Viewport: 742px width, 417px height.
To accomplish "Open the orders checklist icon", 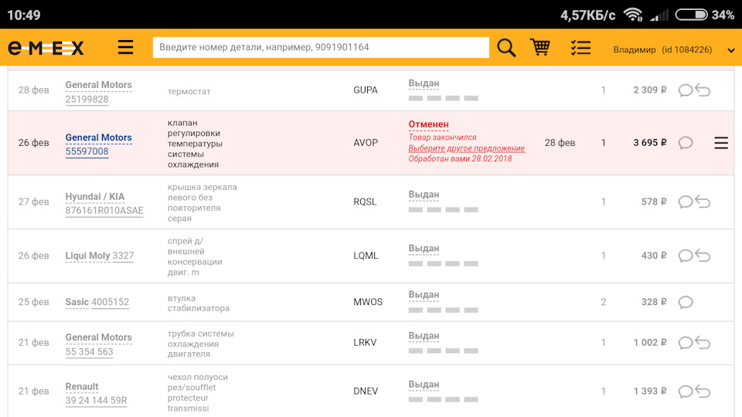I will pyautogui.click(x=580, y=48).
